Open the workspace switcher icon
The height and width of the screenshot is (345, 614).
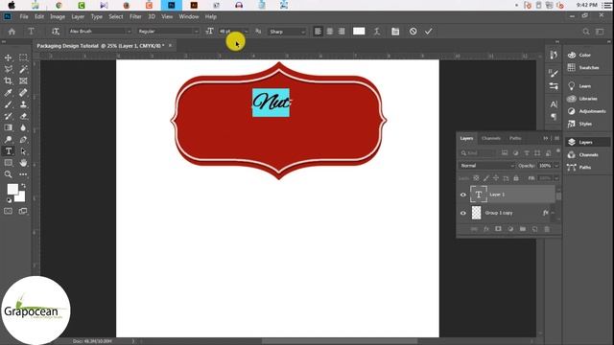(x=600, y=32)
